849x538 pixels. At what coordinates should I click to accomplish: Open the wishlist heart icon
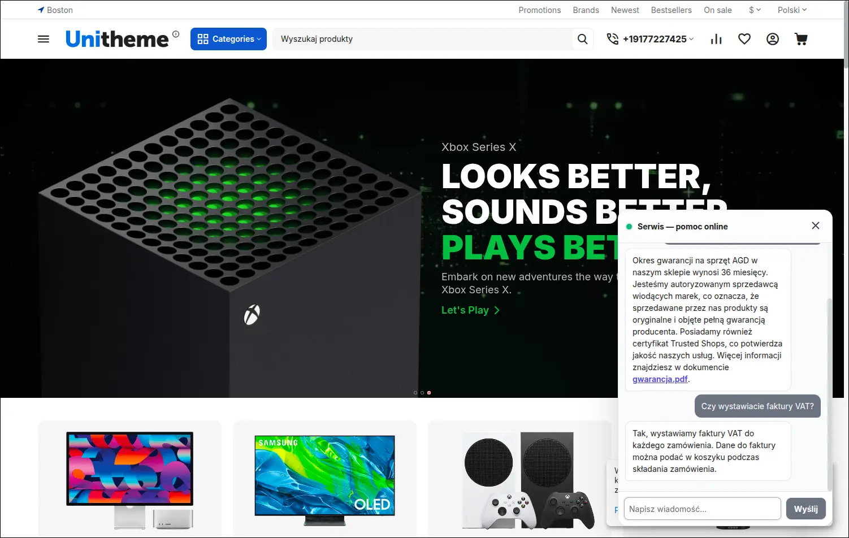(x=744, y=39)
